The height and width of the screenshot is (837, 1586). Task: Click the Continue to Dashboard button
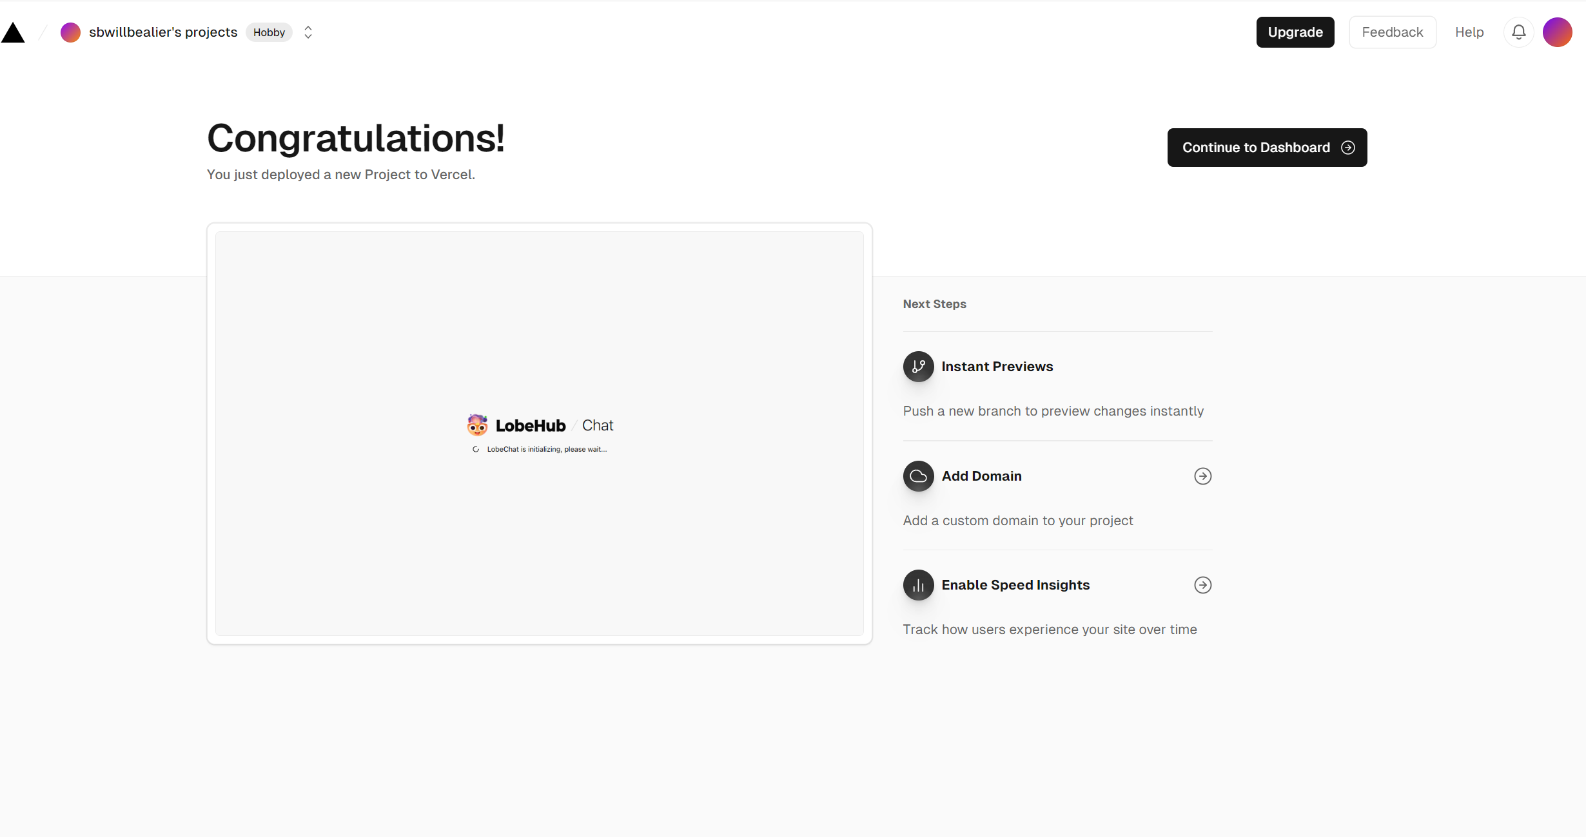point(1267,147)
